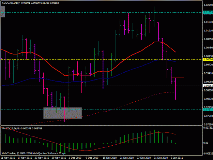Click the 0.007331 MACD scale value

[208, 128]
